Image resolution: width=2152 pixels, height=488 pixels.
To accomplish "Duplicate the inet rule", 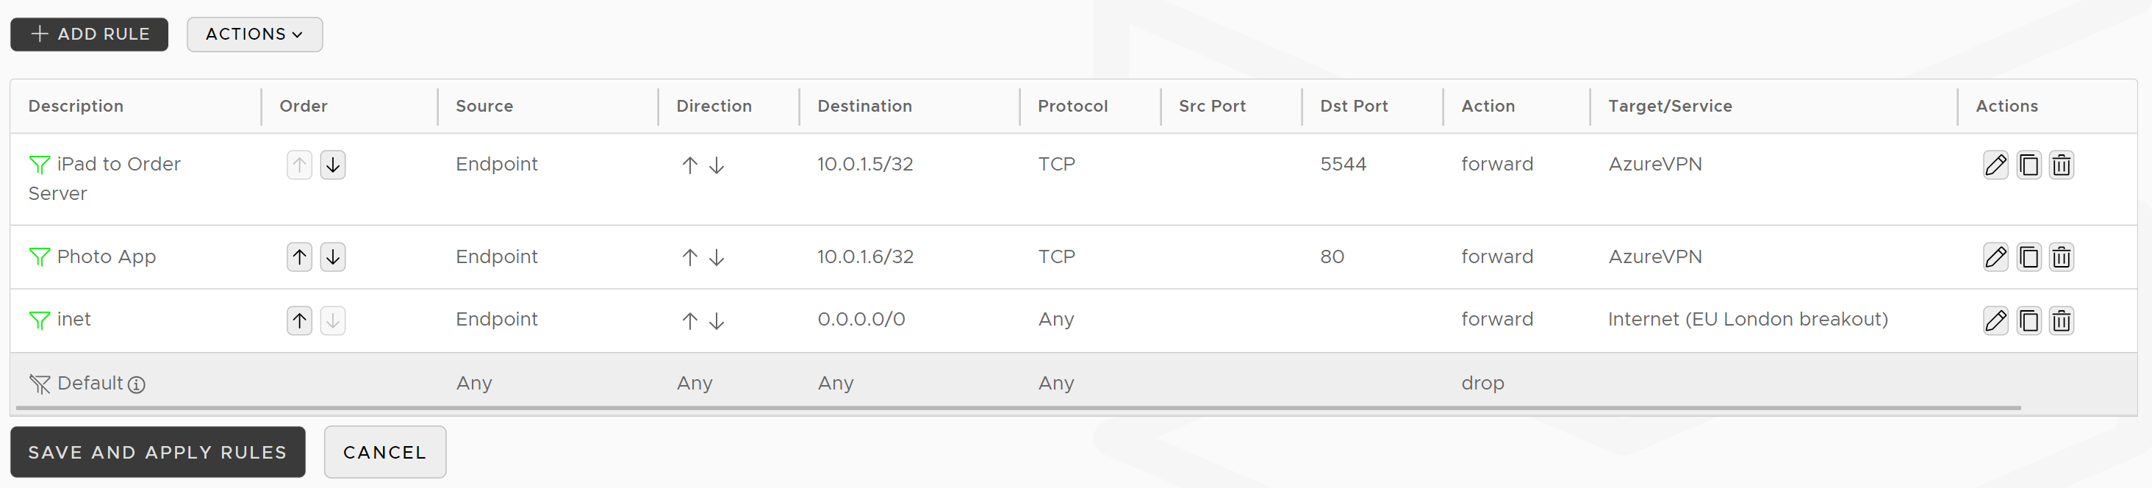I will (x=2029, y=320).
